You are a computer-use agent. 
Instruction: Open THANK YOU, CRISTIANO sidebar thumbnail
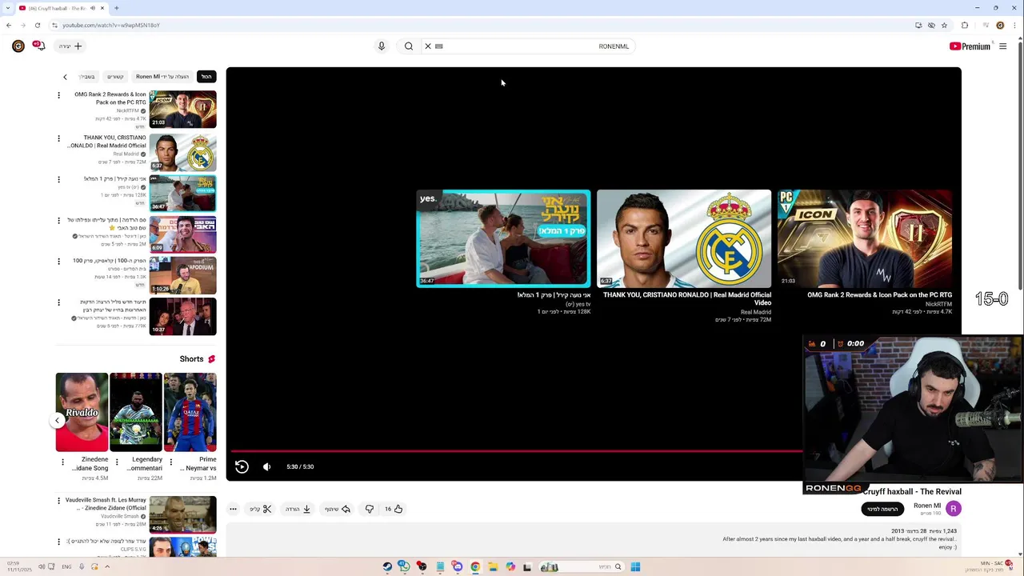pyautogui.click(x=182, y=152)
